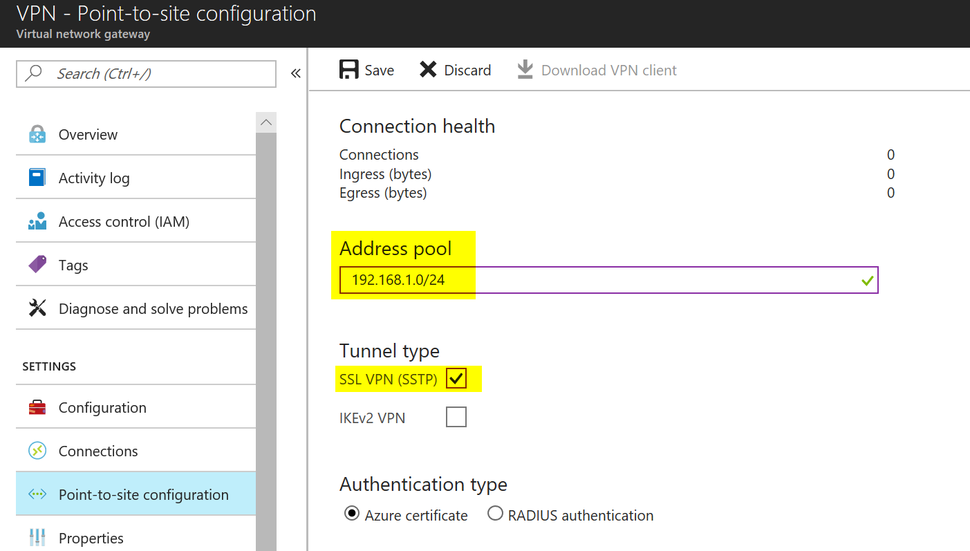The height and width of the screenshot is (551, 970).
Task: Click the Save floppy disk icon
Action: [349, 70]
